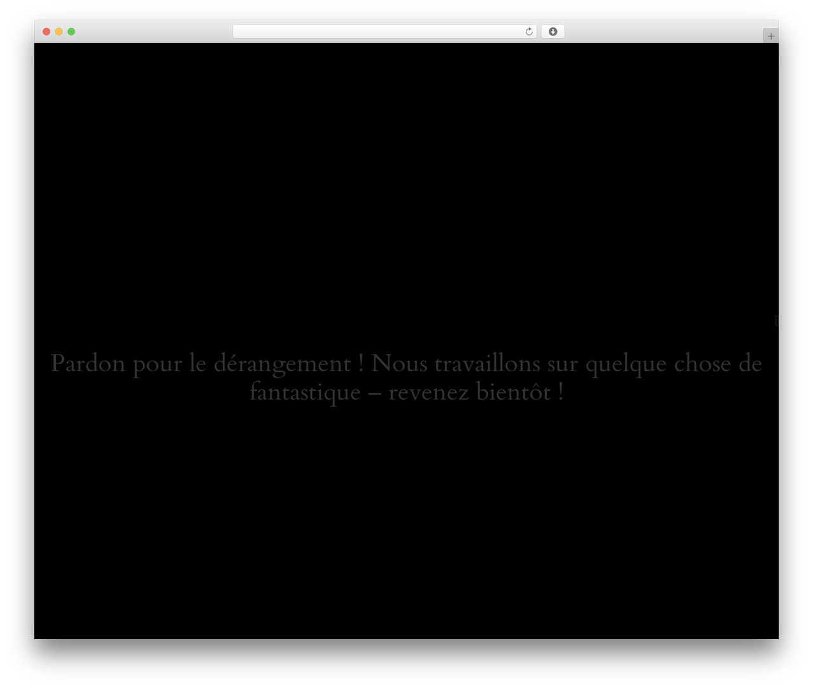Click "Nous travaillons" in the heading
813x688 pixels.
(455, 363)
